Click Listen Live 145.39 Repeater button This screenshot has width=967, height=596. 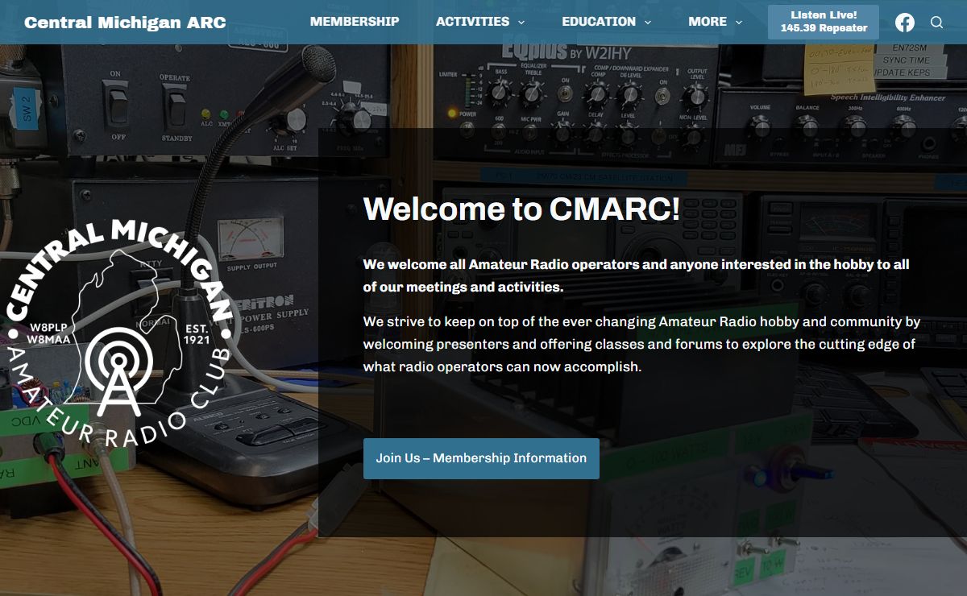824,22
